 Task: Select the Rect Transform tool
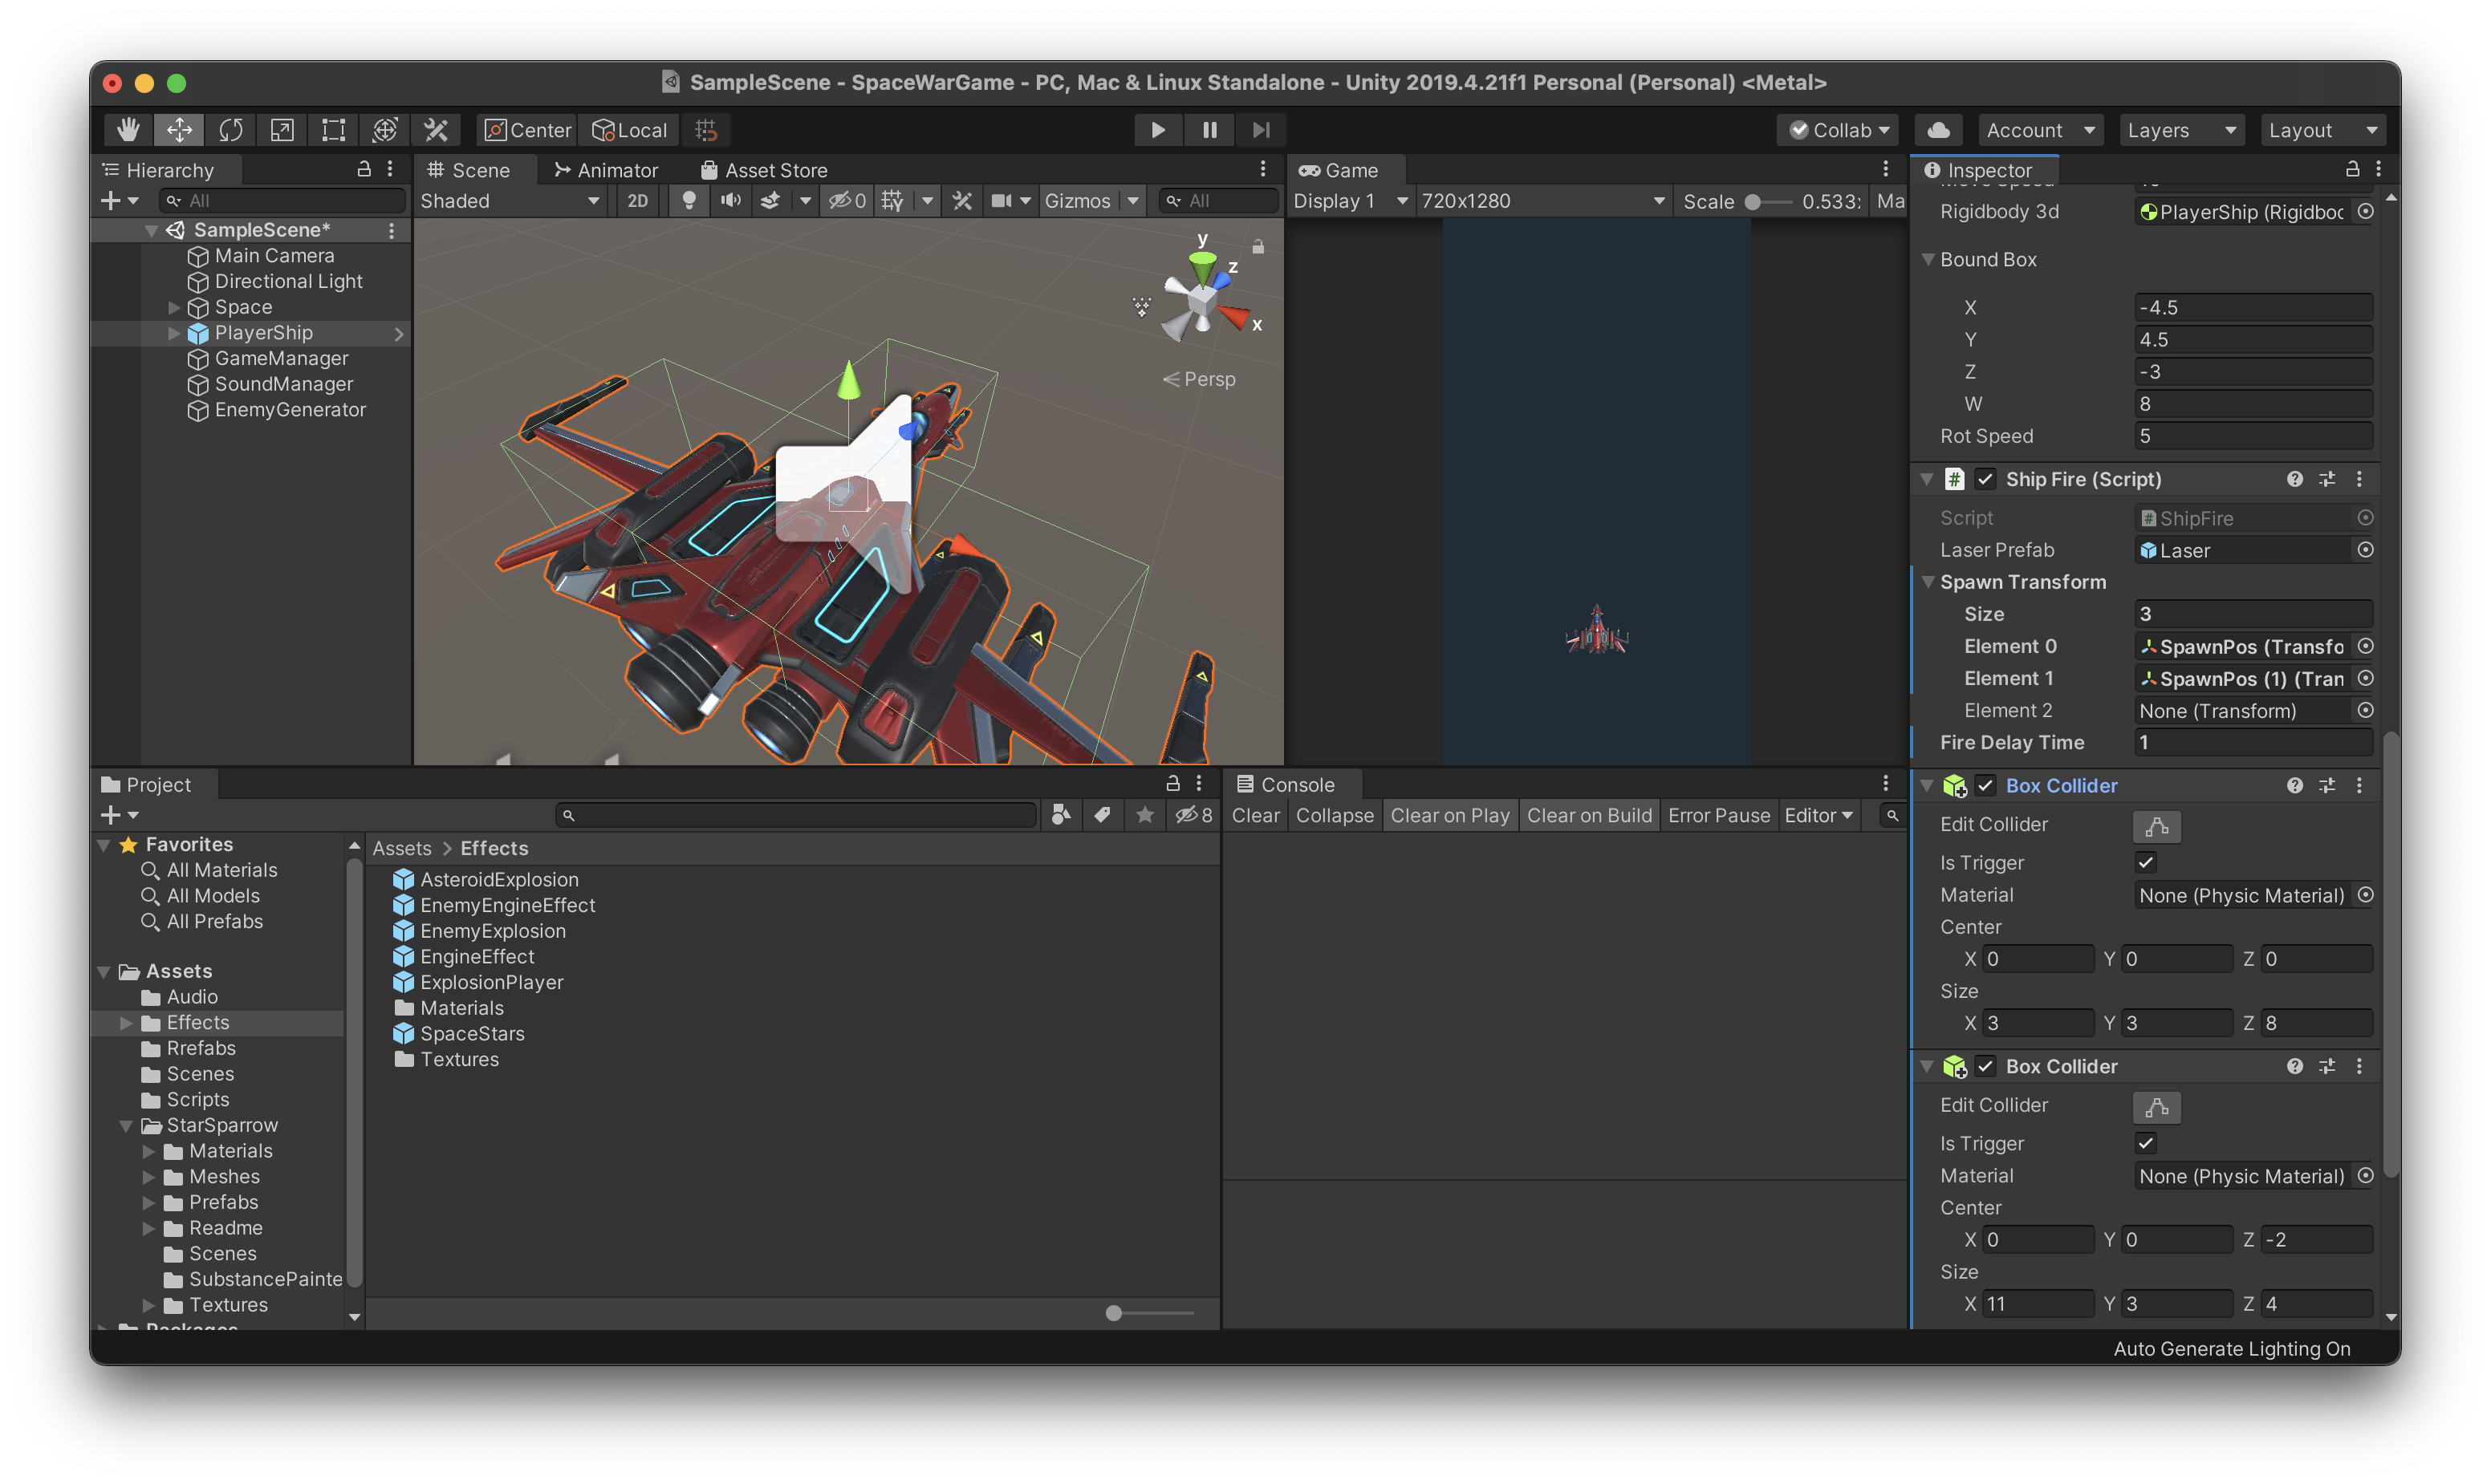(x=333, y=130)
